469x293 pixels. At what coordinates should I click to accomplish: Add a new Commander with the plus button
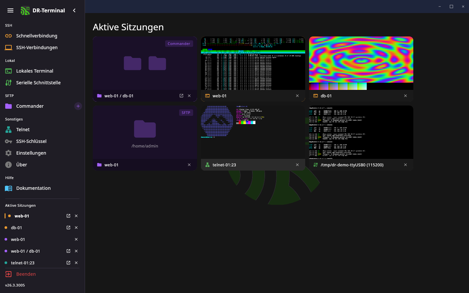pyautogui.click(x=78, y=106)
